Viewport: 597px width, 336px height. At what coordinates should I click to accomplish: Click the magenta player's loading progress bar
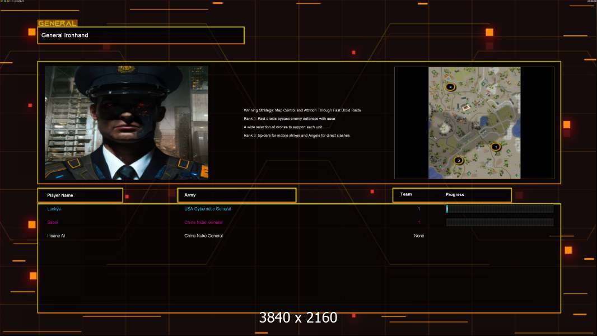tap(500, 222)
